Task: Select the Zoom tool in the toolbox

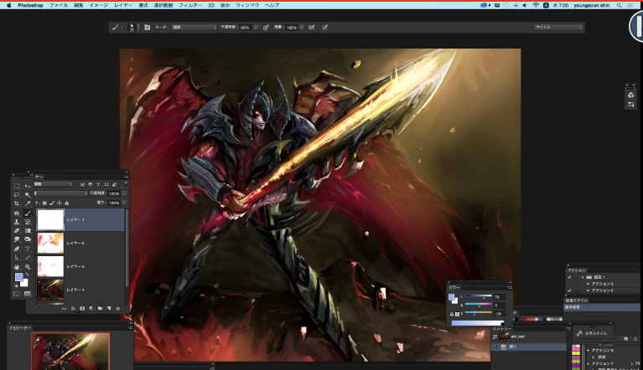Action: coord(28,267)
